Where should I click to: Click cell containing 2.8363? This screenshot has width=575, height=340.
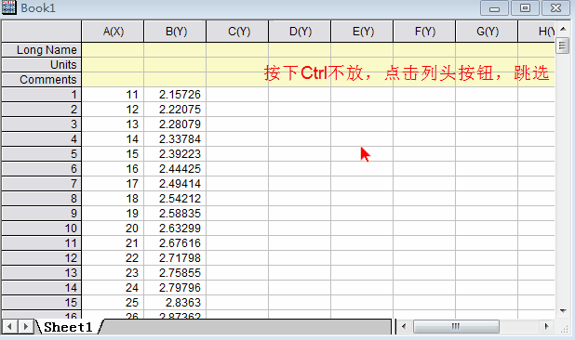pos(175,302)
